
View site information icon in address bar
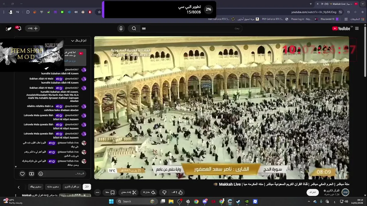[x=340, y=12]
